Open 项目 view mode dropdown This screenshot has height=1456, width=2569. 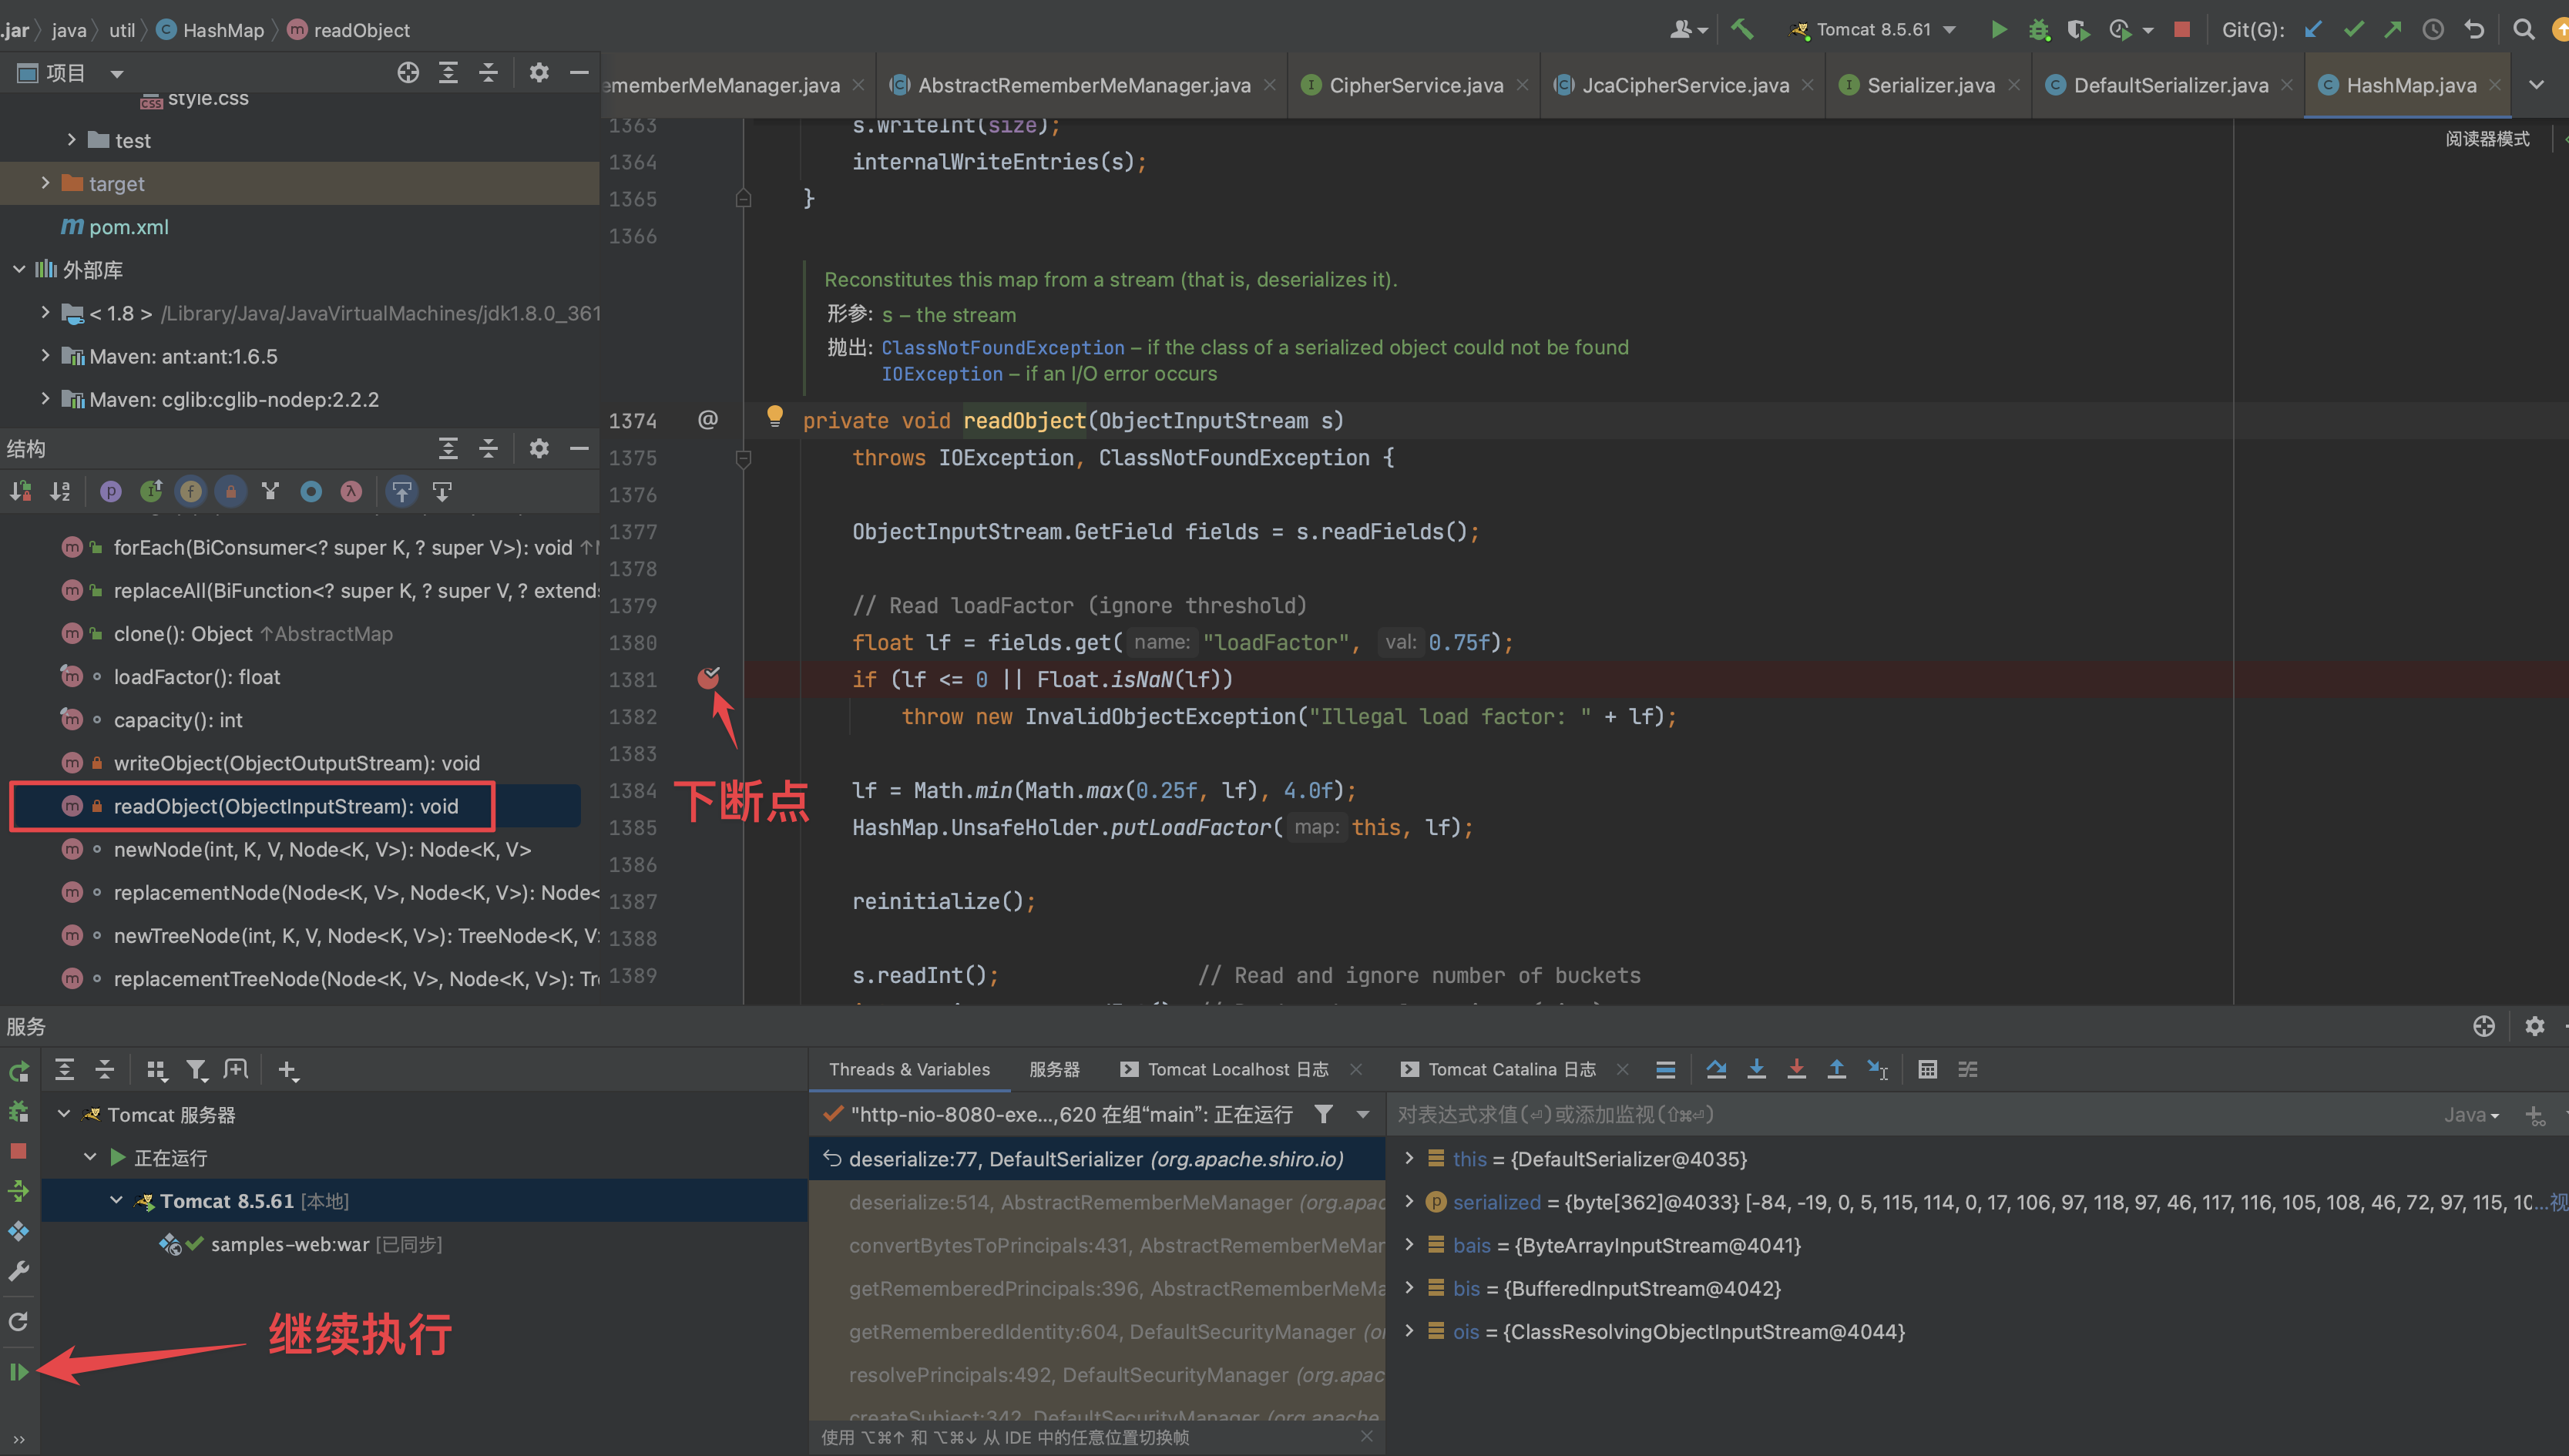tap(117, 73)
